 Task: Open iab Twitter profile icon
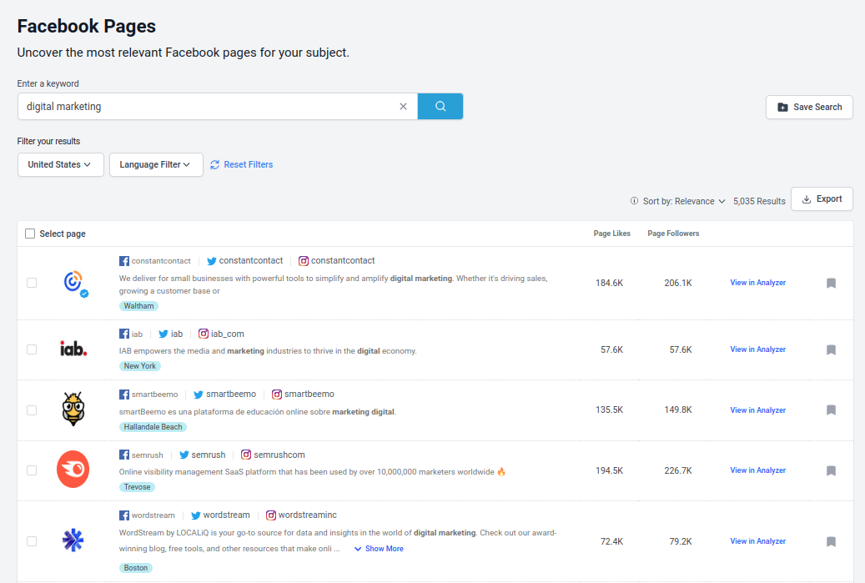click(x=163, y=334)
